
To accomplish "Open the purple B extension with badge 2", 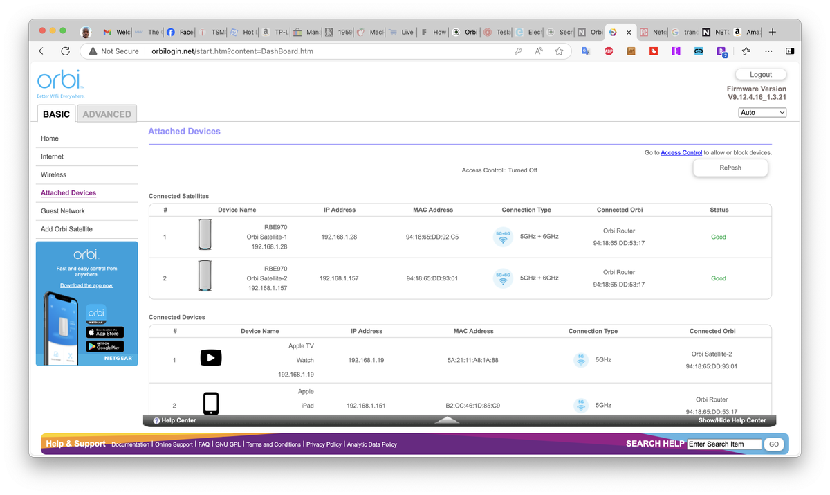I will click(x=722, y=52).
